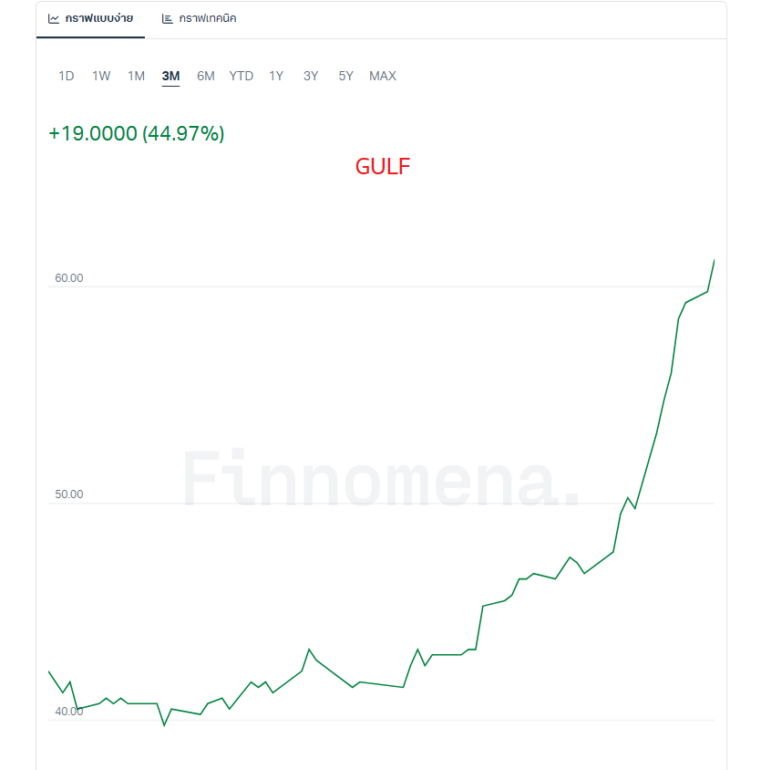Click the 60.00 price axis label
The height and width of the screenshot is (770, 761).
pyautogui.click(x=69, y=278)
